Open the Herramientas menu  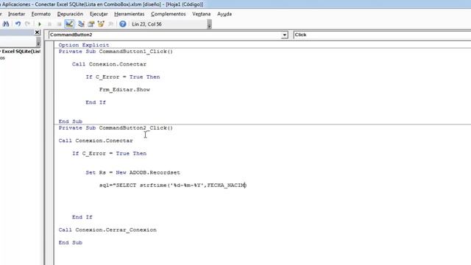pos(130,14)
